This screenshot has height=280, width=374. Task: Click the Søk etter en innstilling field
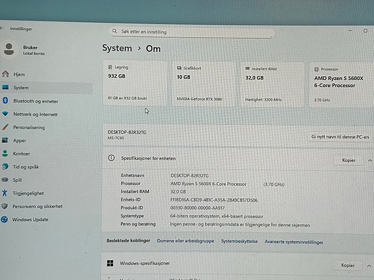coord(192,32)
